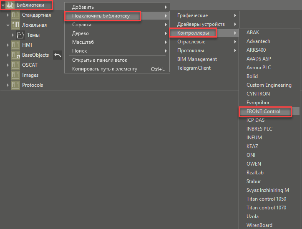The width and height of the screenshot is (302, 229).
Task: Select the Локальная tree label
Action: 34,25
